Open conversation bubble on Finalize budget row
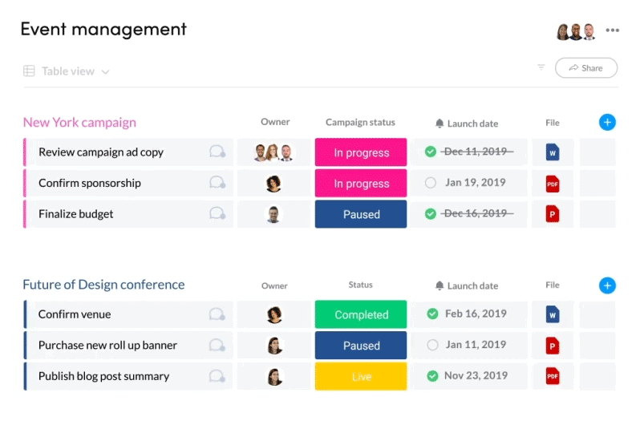This screenshot has width=640, height=425. click(217, 213)
